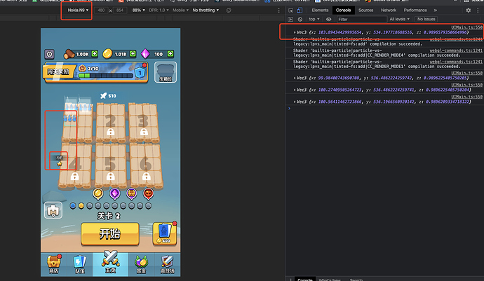Activate the inspect element picker icon
Image resolution: width=484 pixels, height=281 pixels.
click(x=291, y=11)
